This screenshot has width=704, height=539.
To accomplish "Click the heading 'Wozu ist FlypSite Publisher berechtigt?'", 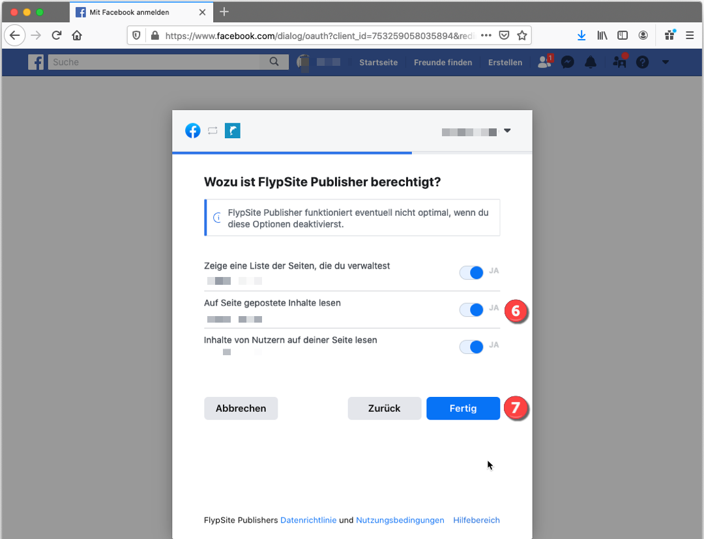I will point(323,182).
